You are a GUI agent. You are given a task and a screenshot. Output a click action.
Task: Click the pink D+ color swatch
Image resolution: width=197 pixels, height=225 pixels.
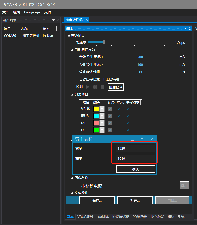point(97,123)
